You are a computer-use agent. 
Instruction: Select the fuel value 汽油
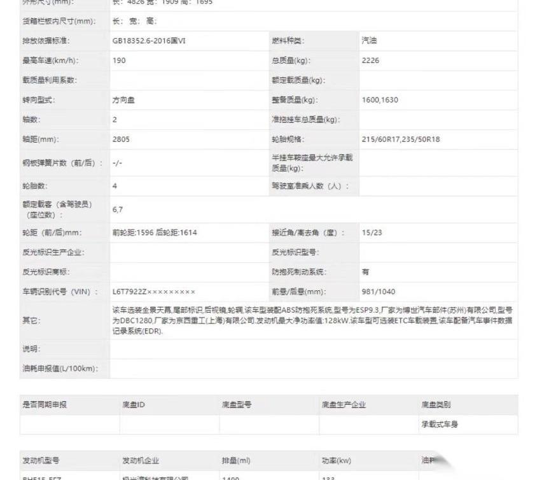point(369,41)
